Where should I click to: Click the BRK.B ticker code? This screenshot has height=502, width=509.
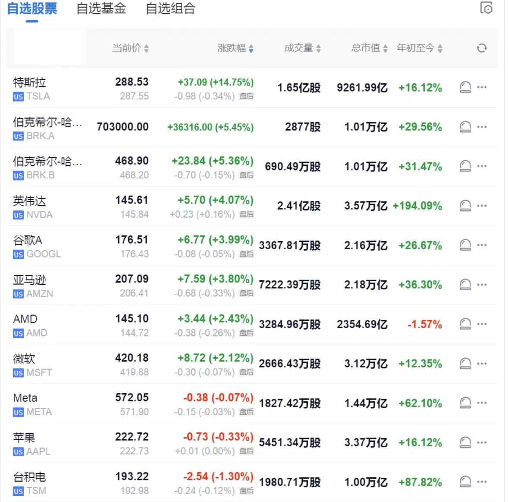point(41,175)
